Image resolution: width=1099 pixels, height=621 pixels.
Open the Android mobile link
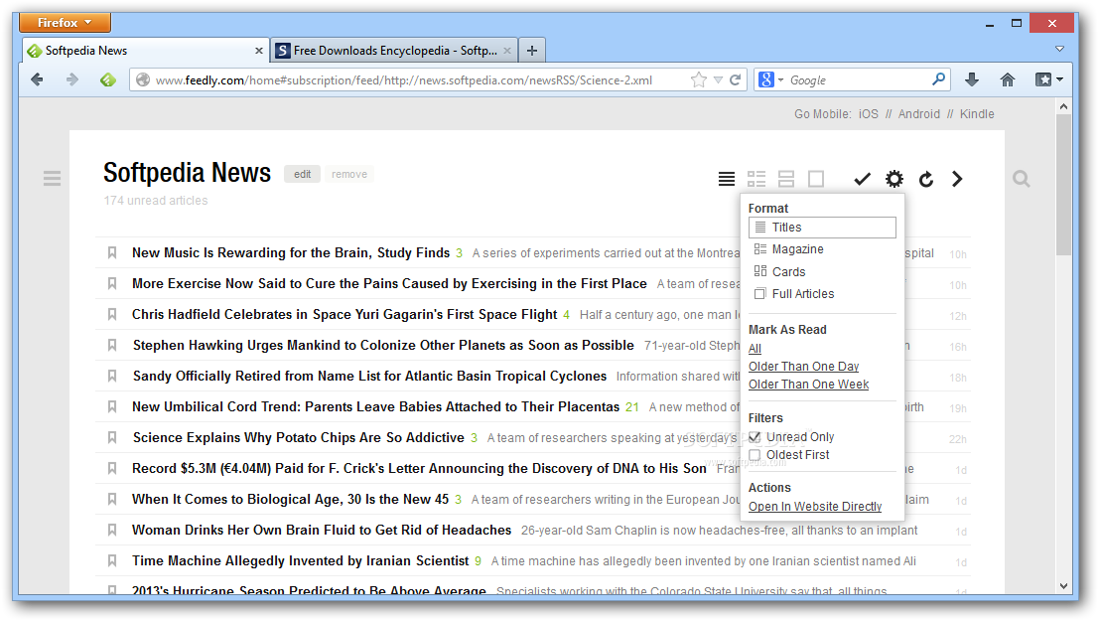click(919, 113)
